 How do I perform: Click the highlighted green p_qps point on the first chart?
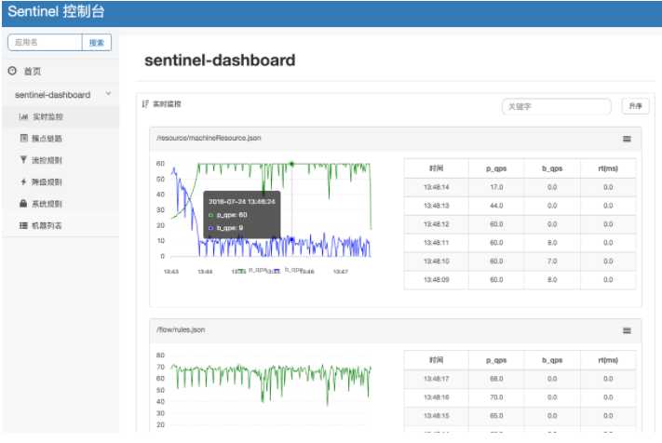(291, 164)
